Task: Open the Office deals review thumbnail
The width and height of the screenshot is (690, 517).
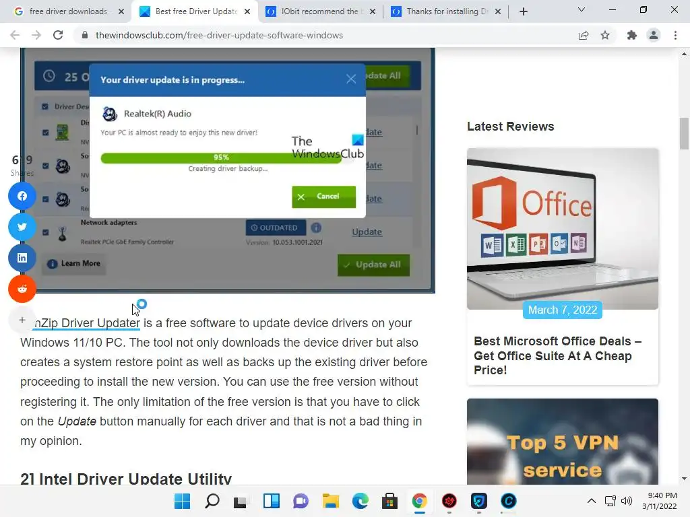Action: tap(563, 229)
